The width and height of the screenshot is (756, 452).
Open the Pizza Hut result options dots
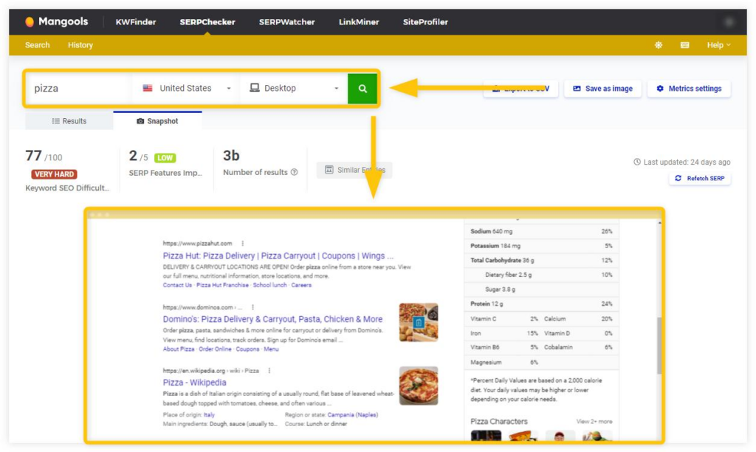click(x=242, y=243)
